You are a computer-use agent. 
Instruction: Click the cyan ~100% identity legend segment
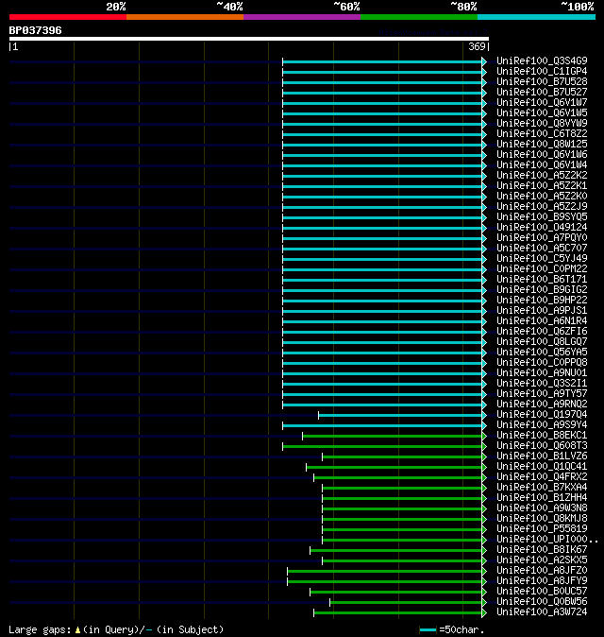(x=536, y=17)
